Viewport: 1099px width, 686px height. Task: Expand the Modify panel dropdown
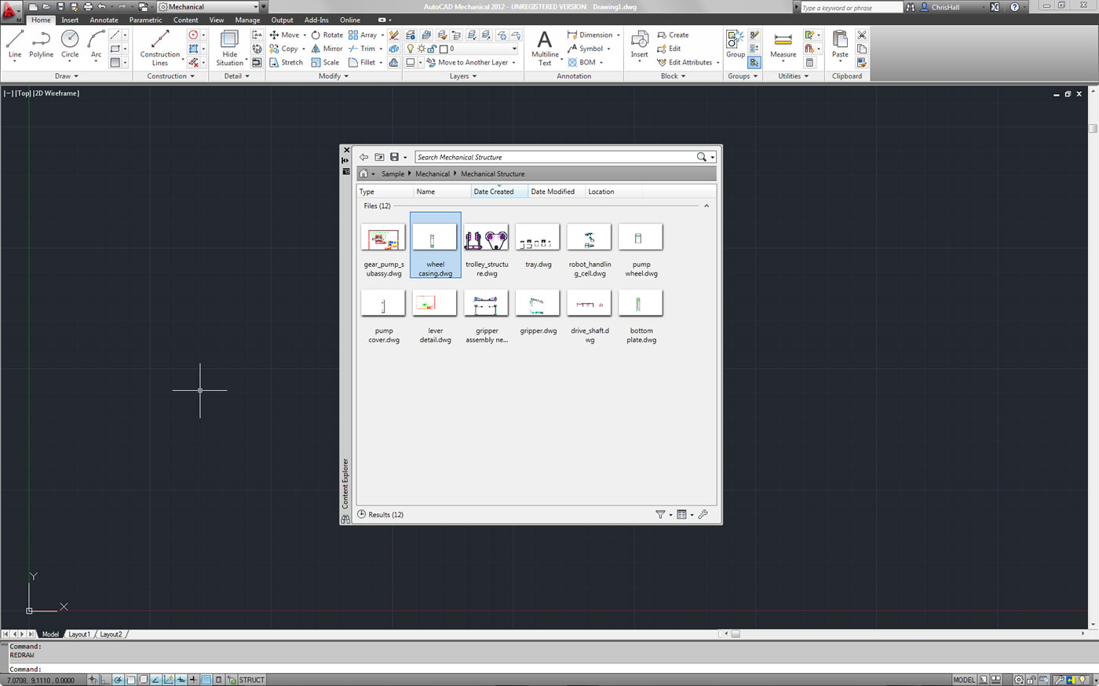(334, 76)
